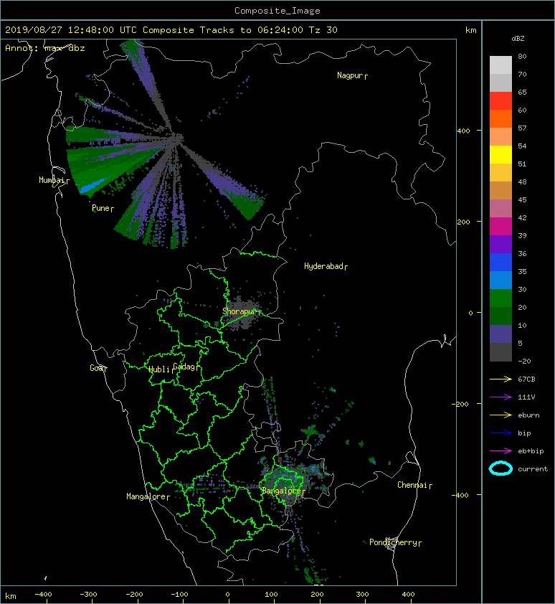Click the light gray 80 dBZ swatch
The height and width of the screenshot is (604, 555).
tap(501, 65)
